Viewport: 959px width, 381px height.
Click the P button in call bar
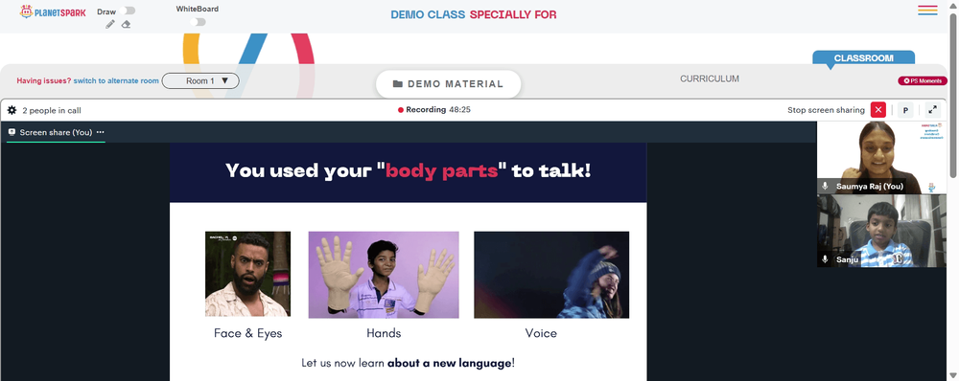coord(906,110)
